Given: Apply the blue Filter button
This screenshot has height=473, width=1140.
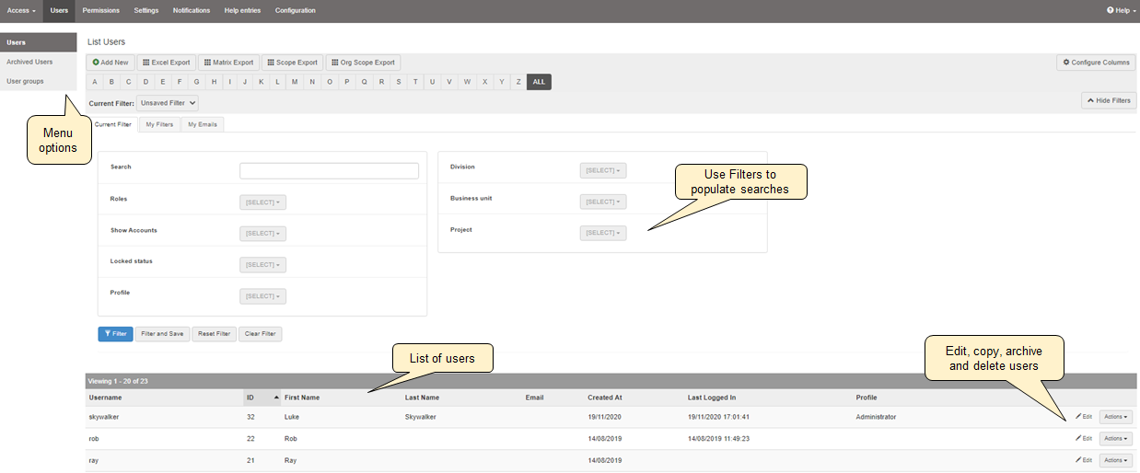Looking at the screenshot, I should tap(115, 334).
